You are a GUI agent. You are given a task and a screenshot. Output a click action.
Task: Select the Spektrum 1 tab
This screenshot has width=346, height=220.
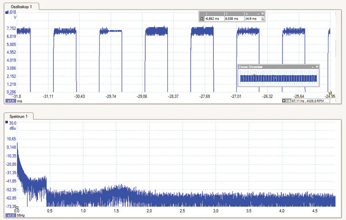[x=19, y=116]
